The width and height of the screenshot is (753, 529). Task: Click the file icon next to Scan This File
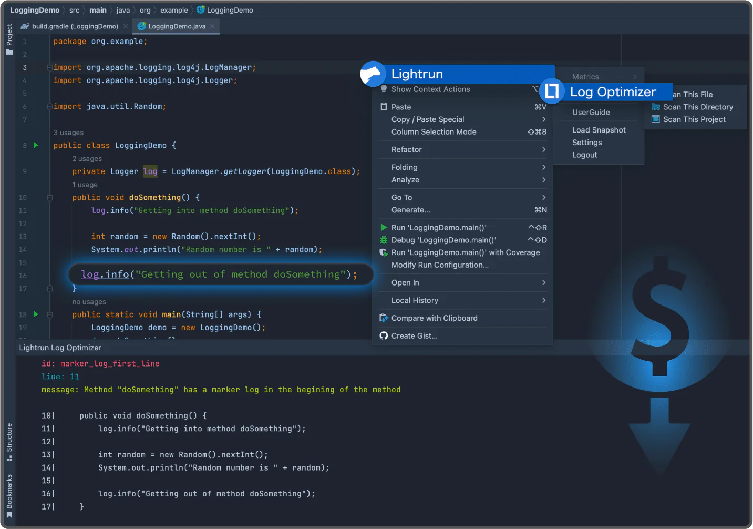[656, 94]
